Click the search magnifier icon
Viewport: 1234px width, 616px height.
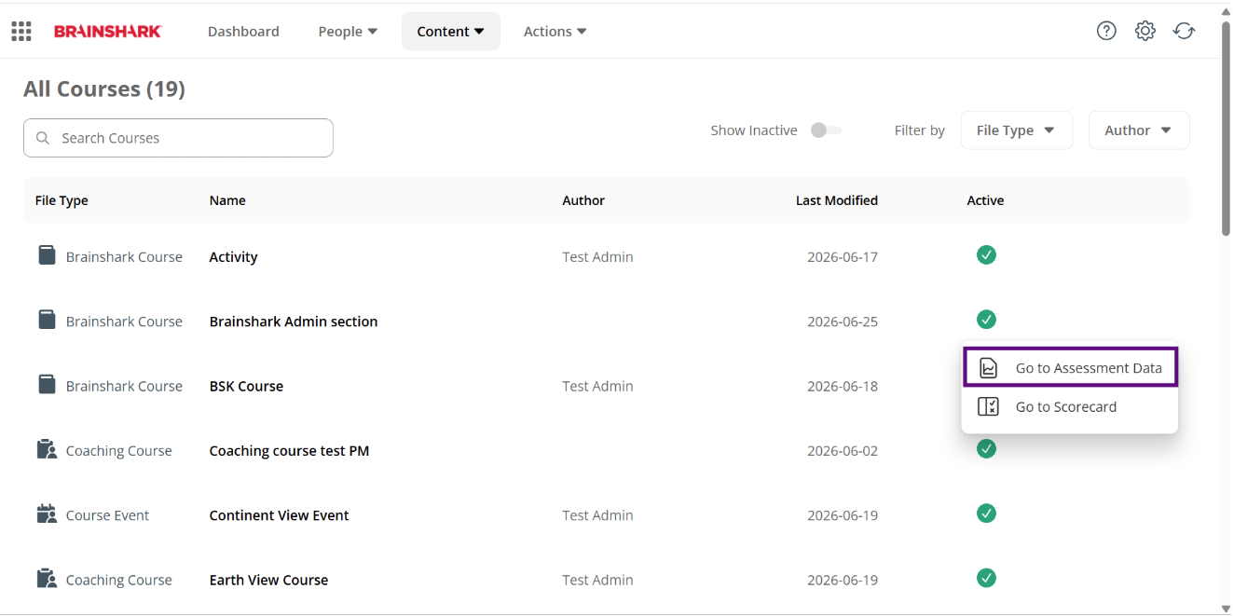pyautogui.click(x=43, y=138)
